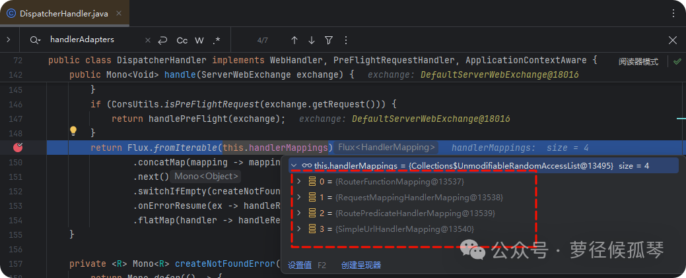
Task: Click the green inspection checkmark
Action: click(677, 61)
